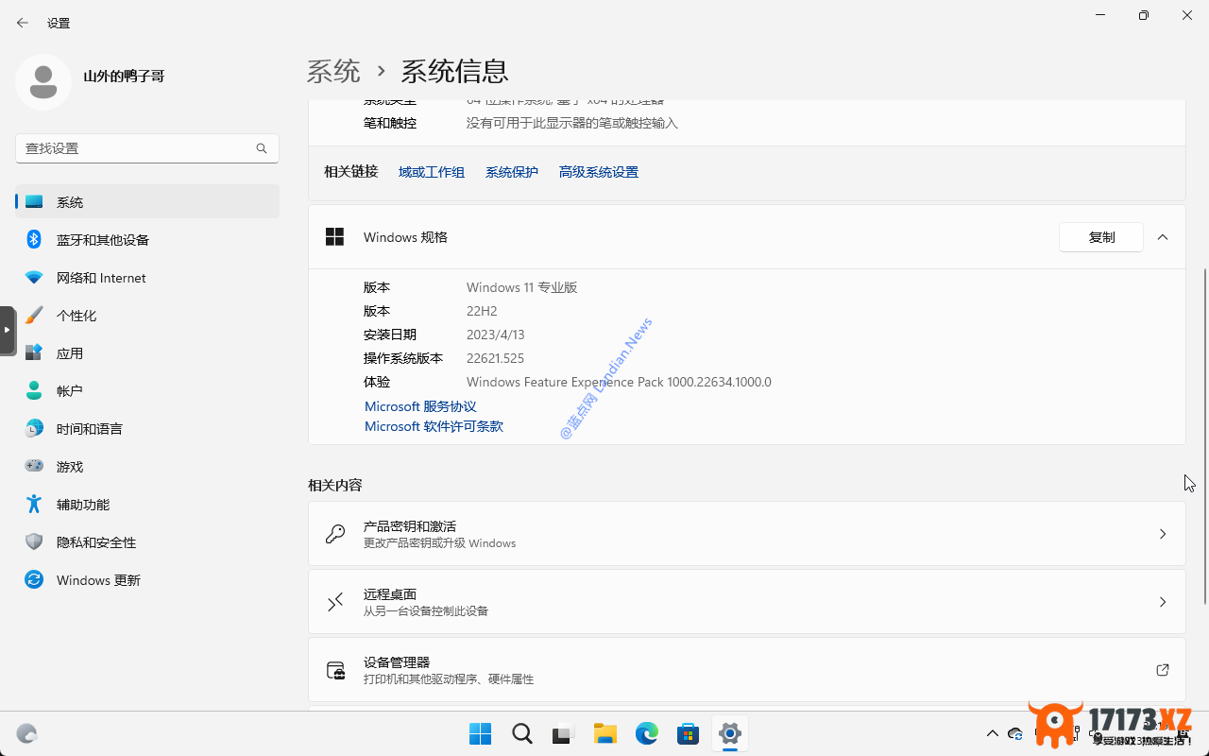Open Microsoft 软件许可条款 link
This screenshot has width=1209, height=756.
coord(434,427)
